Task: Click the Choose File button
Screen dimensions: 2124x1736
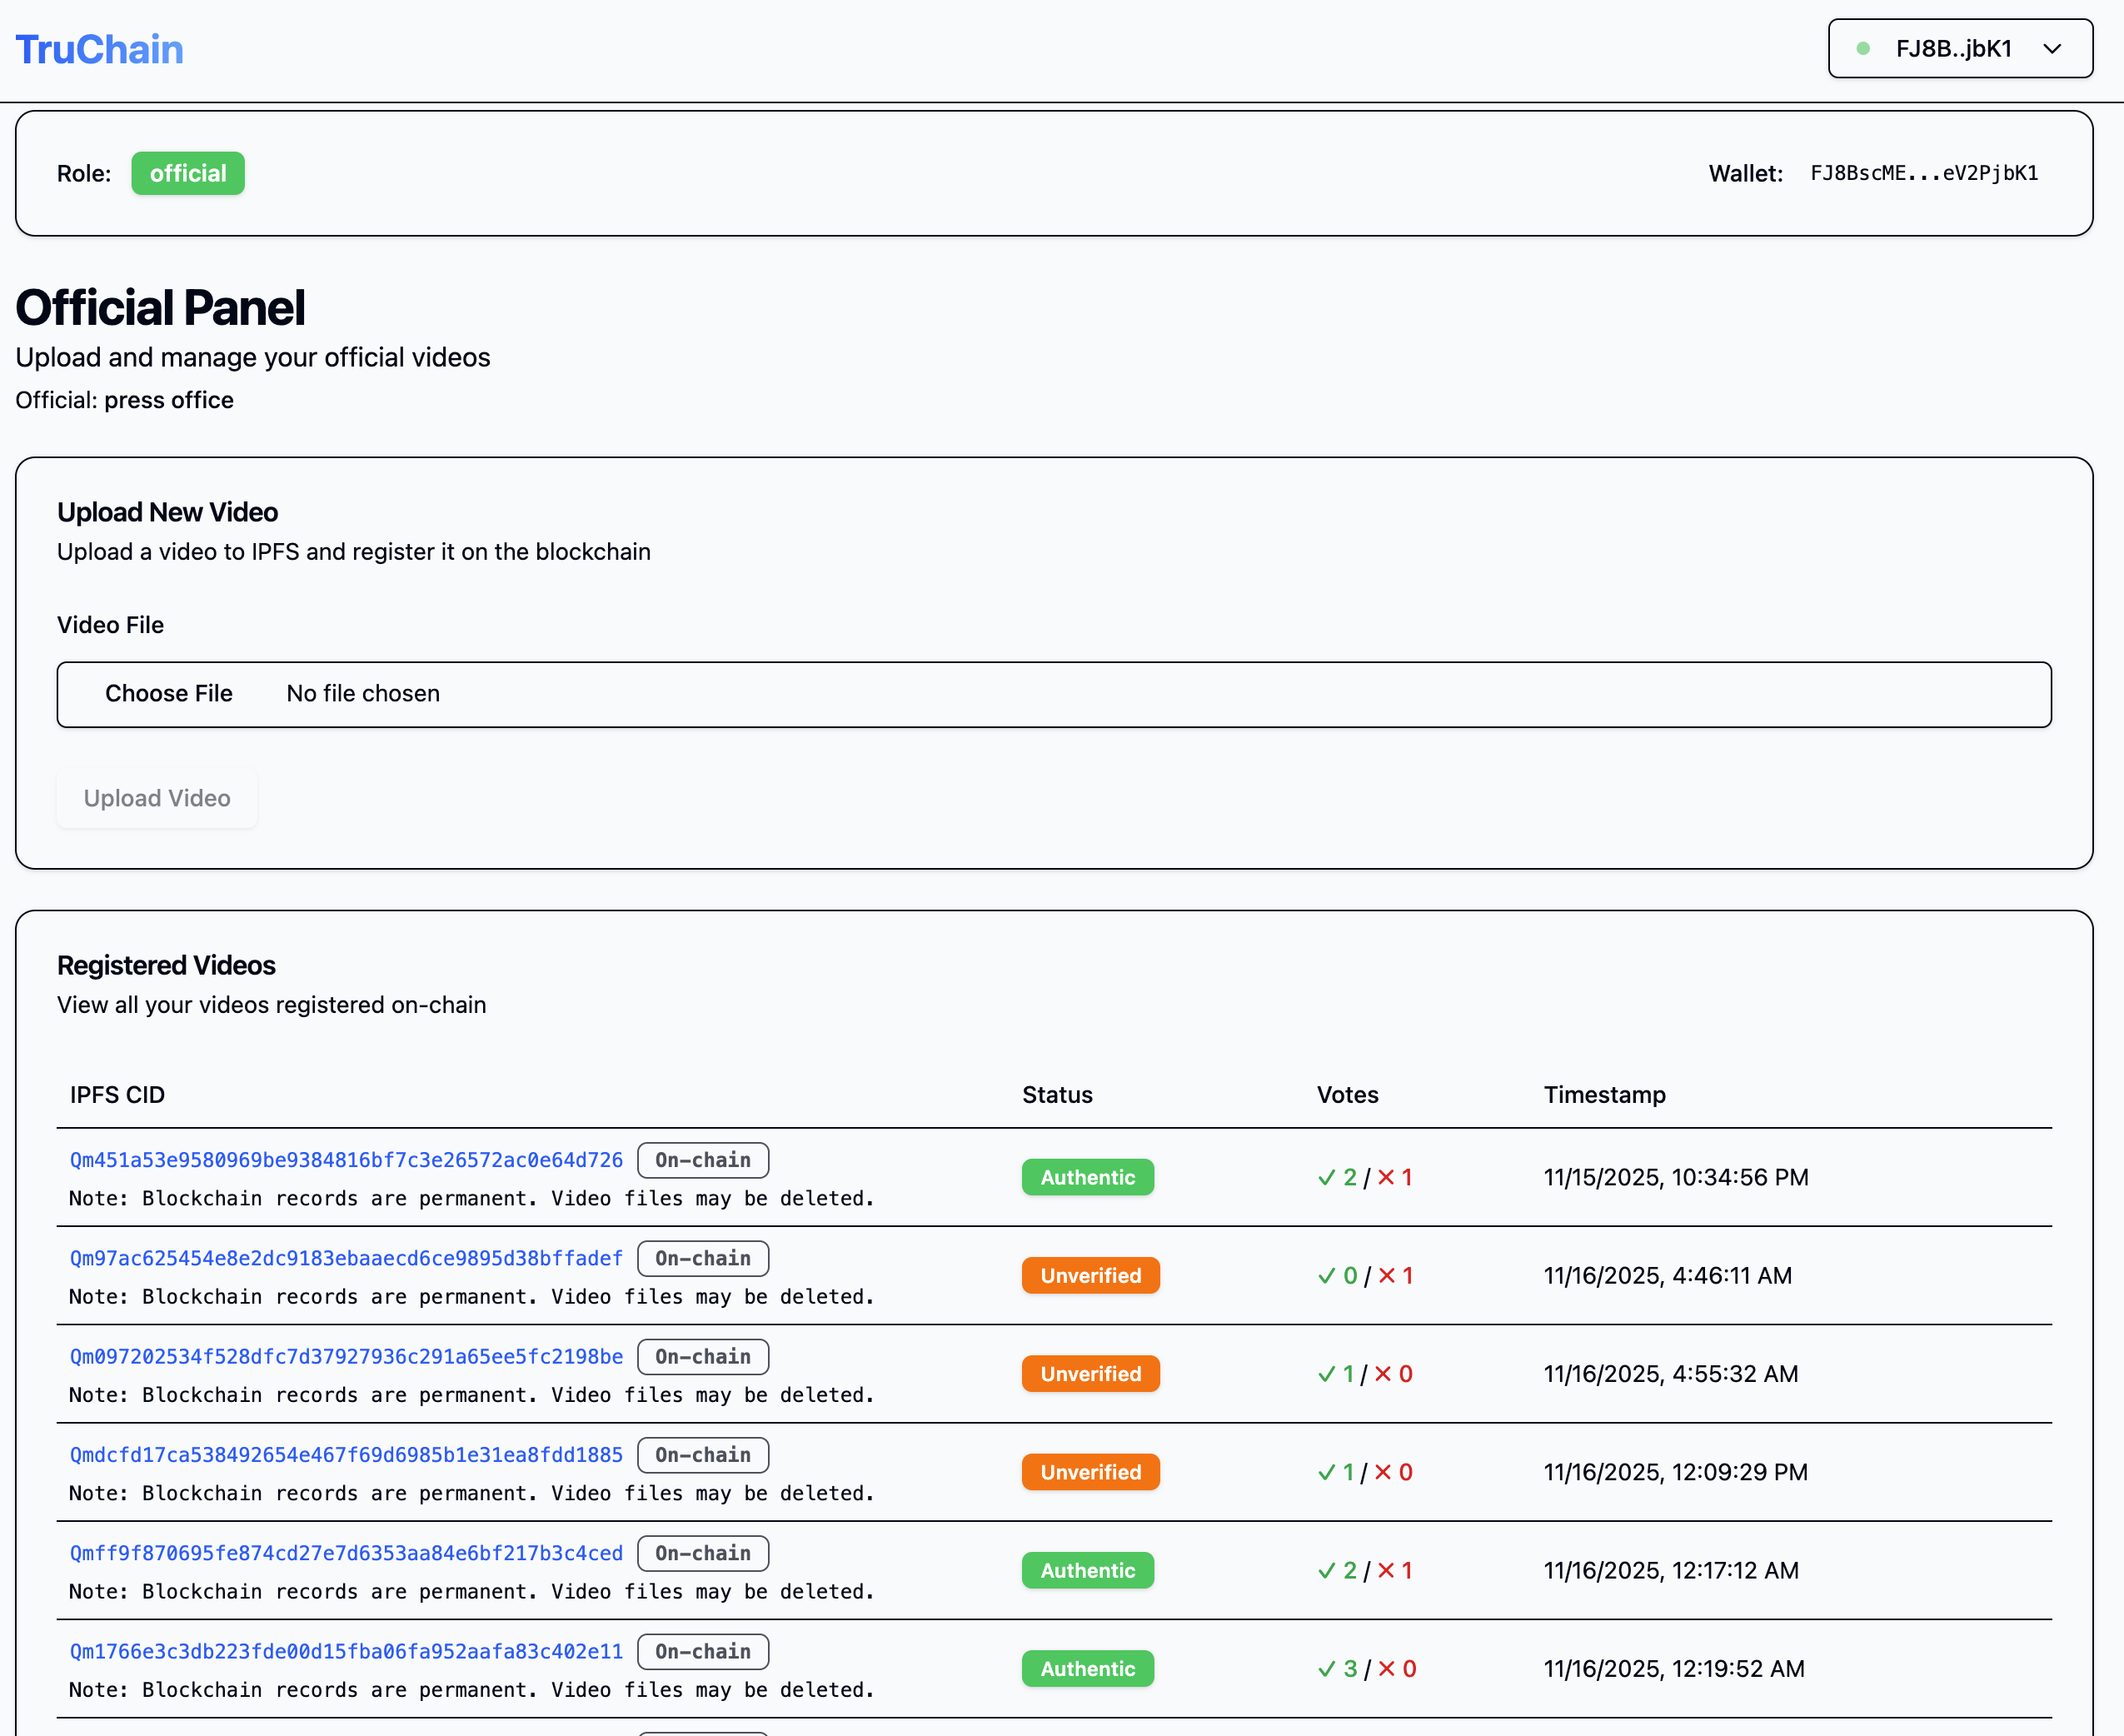Action: coord(168,693)
